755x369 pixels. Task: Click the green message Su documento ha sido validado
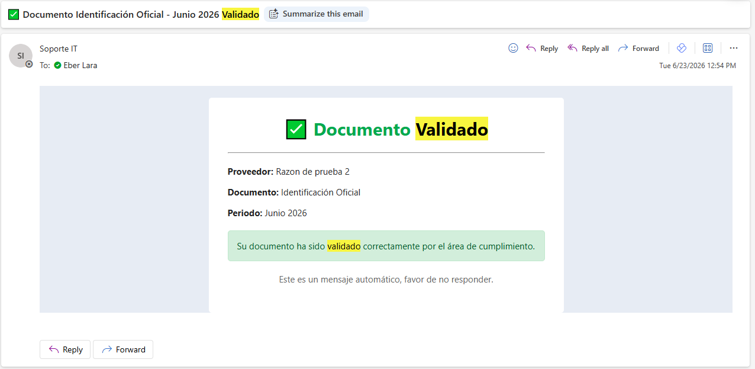(x=386, y=246)
